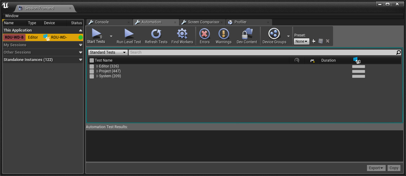Viewport: 406px width, 176px height.
Task: Expand the System (209) tree arrow
Action: click(97, 76)
